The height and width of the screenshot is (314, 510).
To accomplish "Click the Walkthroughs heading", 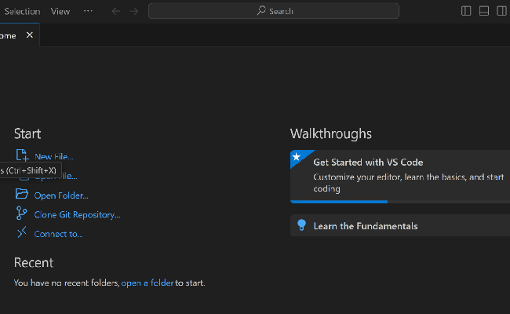I will pyautogui.click(x=331, y=133).
